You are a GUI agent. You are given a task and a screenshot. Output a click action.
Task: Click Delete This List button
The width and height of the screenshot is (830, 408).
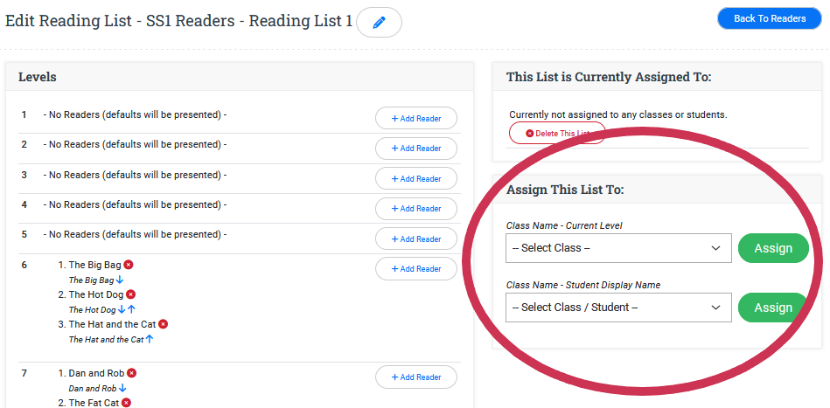tap(557, 133)
